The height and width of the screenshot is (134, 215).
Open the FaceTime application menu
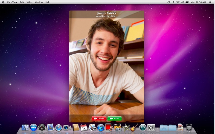click(12, 2)
